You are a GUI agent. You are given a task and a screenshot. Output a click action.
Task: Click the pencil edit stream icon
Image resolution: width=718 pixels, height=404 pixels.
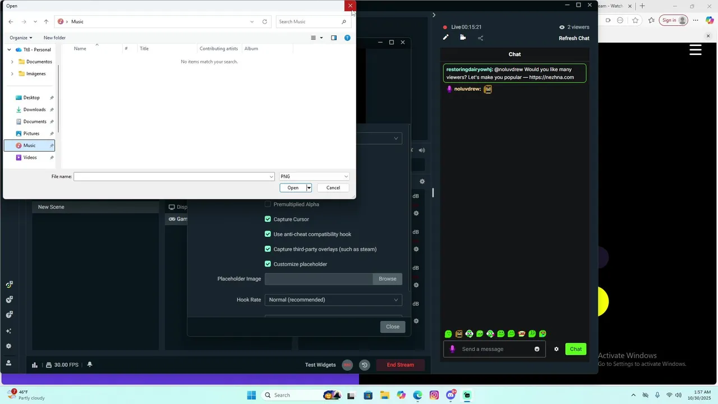pos(446,38)
